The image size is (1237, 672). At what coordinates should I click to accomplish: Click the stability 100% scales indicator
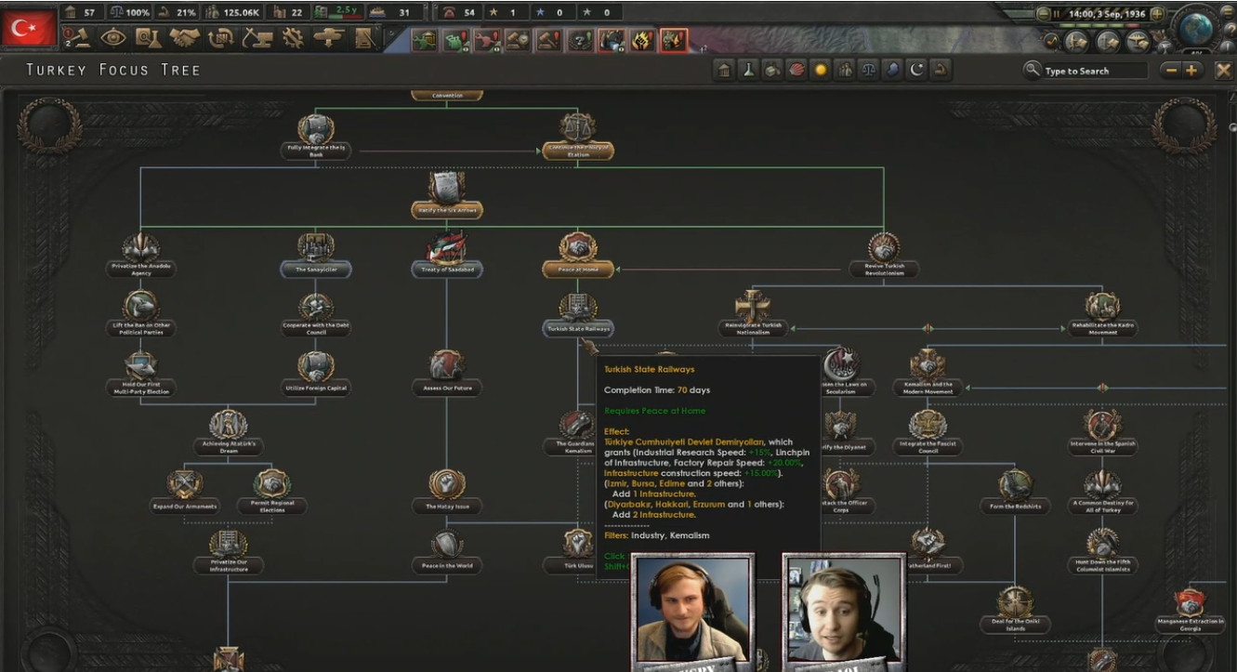coord(130,12)
